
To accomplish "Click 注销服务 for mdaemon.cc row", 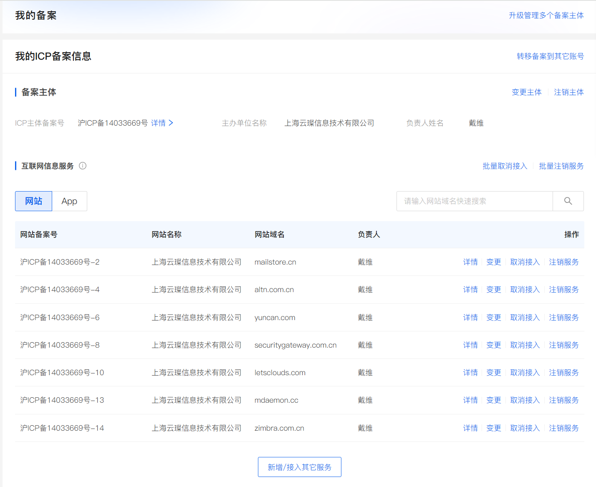I will [x=564, y=400].
